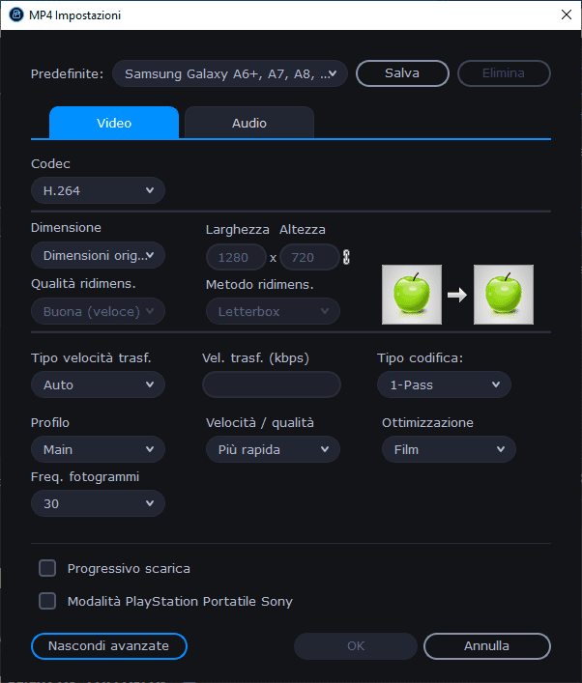Open the Predefinite preset dropdown

coord(229,73)
